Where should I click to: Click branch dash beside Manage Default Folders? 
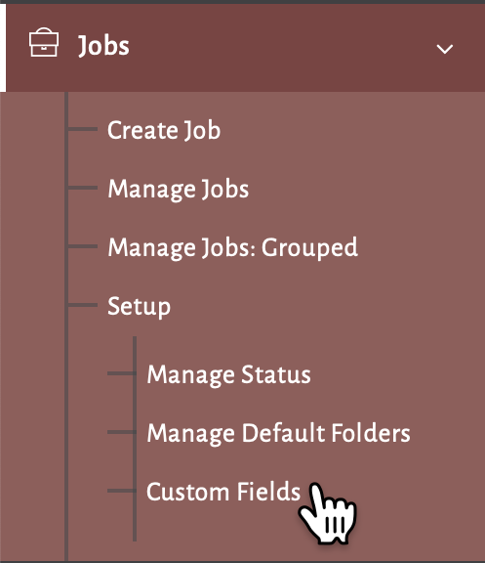(x=120, y=432)
